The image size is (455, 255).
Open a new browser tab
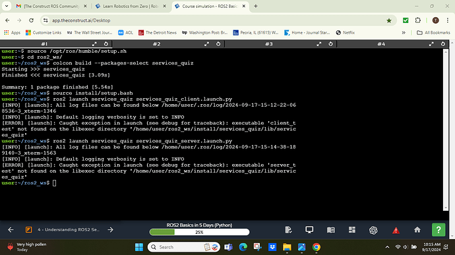point(256,6)
